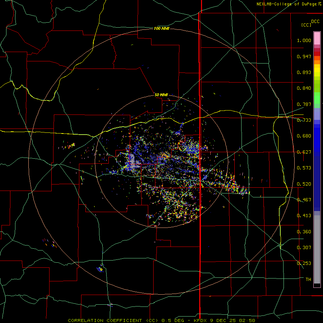Image resolution: width=323 pixels, height=323 pixels.
Task: Click the 0.307 scale value
Action: point(304,247)
